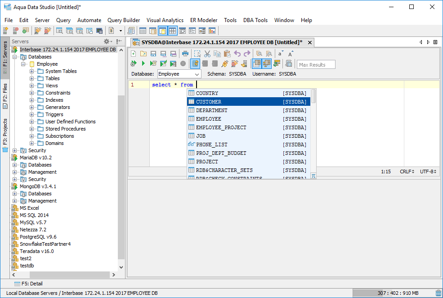Screen dimensions: 443x298
Task: Click the Max Results input field
Action: click(316, 65)
